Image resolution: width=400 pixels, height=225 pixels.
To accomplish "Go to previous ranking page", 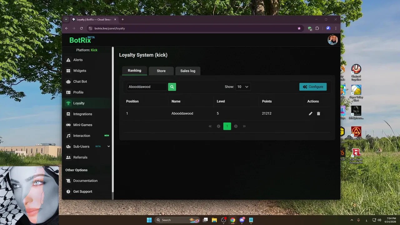I will click(x=218, y=126).
